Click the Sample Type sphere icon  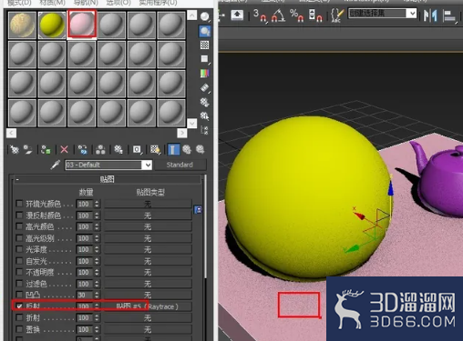click(205, 16)
